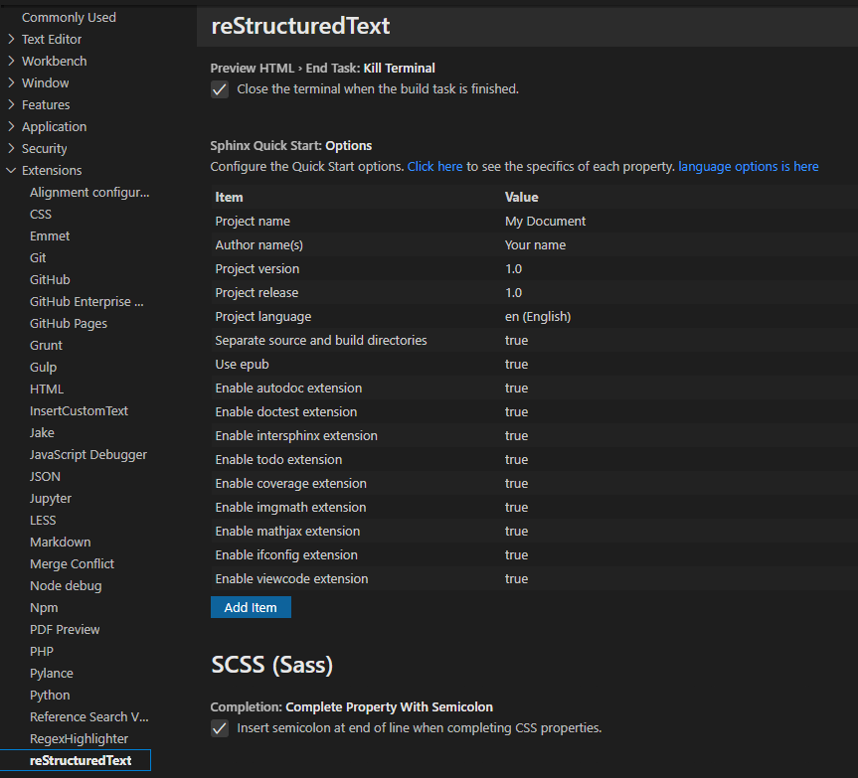Click the Add Item button
The image size is (858, 778).
tap(251, 606)
